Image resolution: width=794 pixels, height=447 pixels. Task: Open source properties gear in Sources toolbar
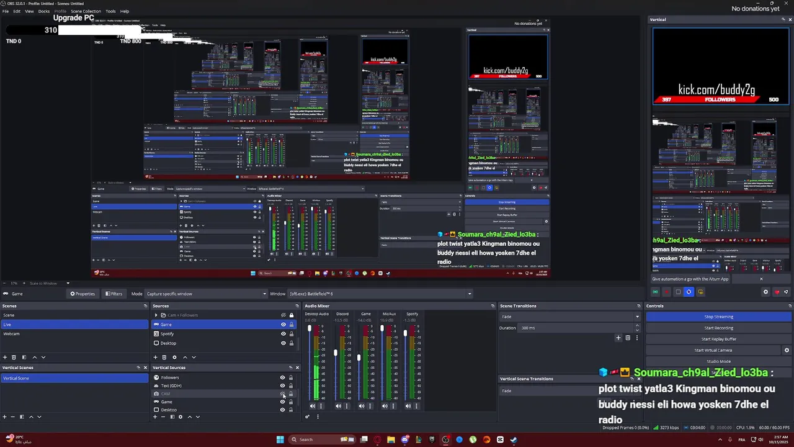click(174, 357)
